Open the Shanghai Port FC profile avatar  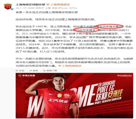(8, 6)
